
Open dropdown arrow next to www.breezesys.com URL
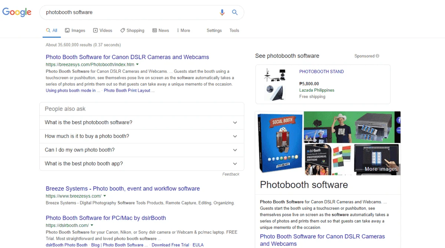coord(105,196)
